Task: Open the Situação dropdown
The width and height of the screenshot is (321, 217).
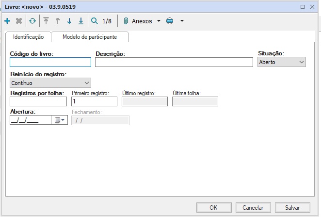Action: pyautogui.click(x=281, y=62)
